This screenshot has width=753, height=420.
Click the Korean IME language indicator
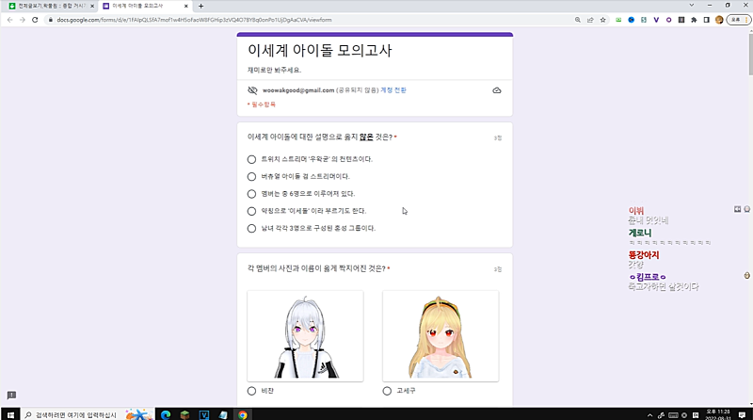click(696, 415)
